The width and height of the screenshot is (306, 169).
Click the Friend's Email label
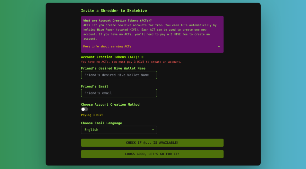pos(95,86)
